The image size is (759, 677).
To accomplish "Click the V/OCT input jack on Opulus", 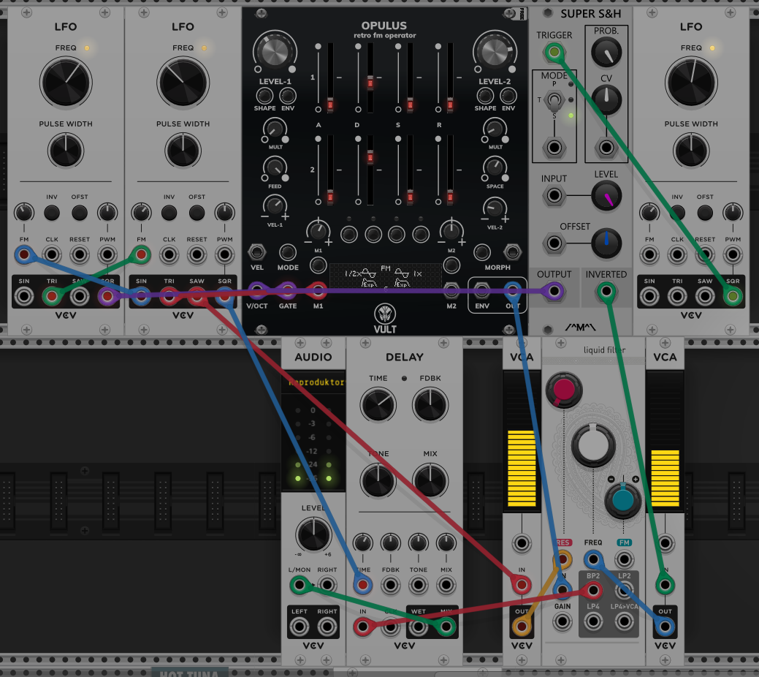I will tap(257, 291).
